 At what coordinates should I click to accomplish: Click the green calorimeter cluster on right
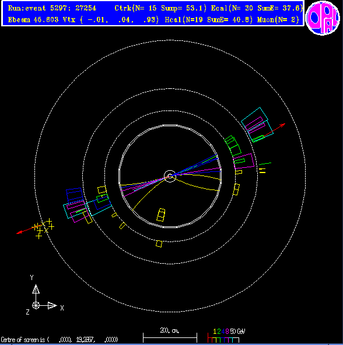[233, 146]
